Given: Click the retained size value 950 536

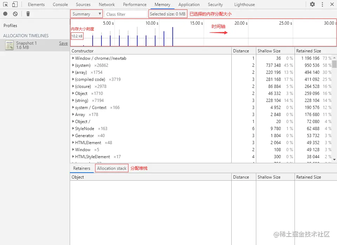Looking at the screenshot, I should (312, 65).
